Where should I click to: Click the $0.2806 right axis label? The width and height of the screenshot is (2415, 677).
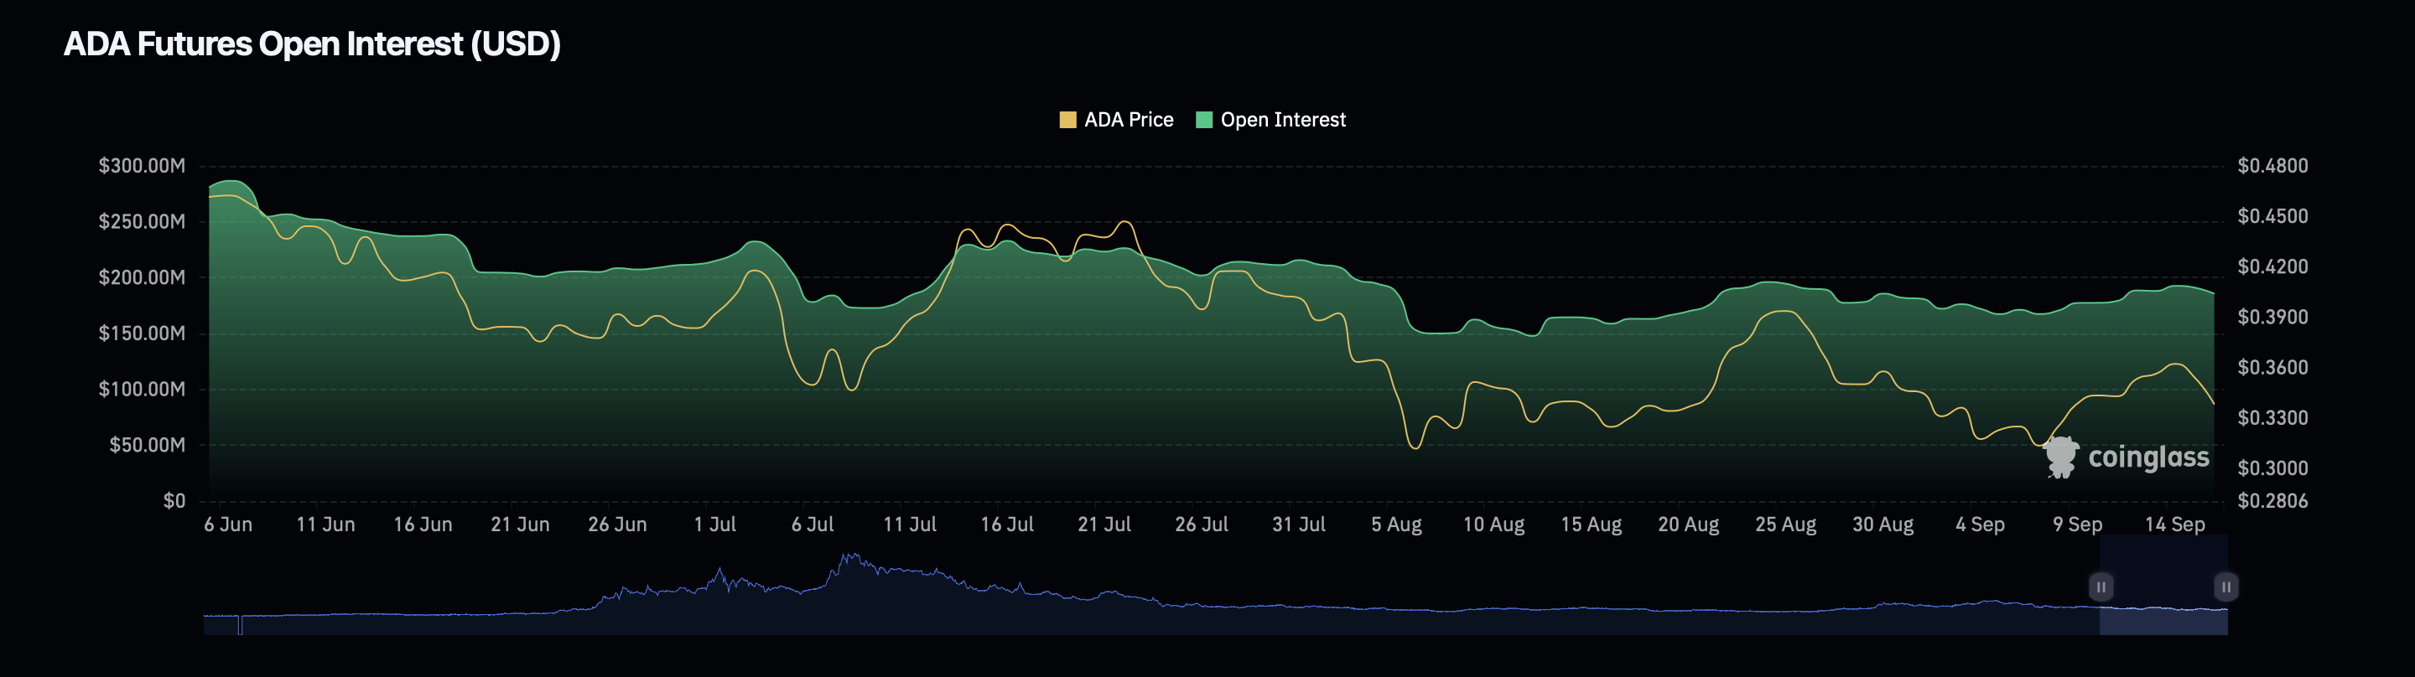[x=2272, y=501]
